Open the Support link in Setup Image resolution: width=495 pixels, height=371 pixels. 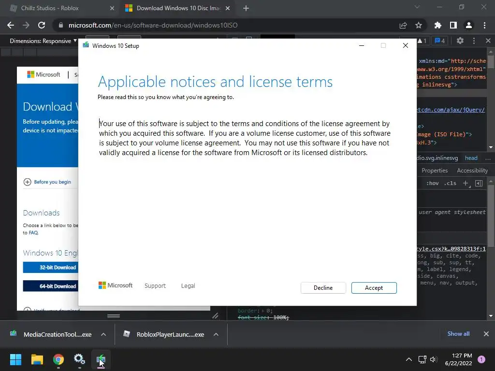[155, 286]
